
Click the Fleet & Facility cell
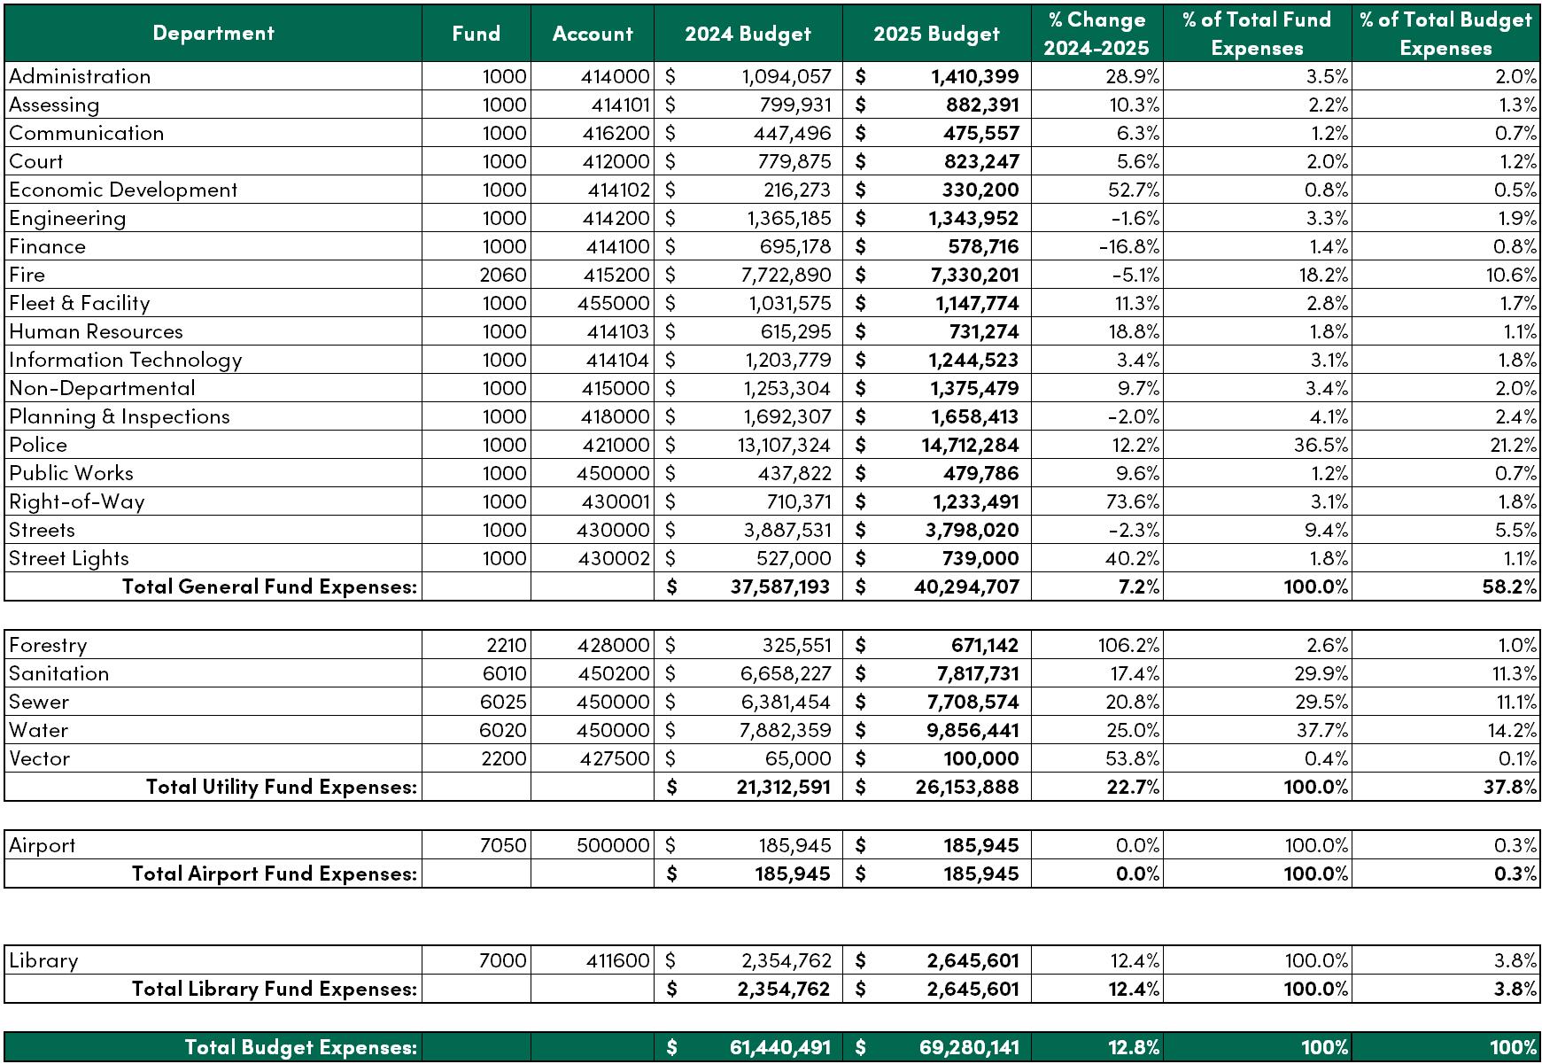pyautogui.click(x=213, y=303)
